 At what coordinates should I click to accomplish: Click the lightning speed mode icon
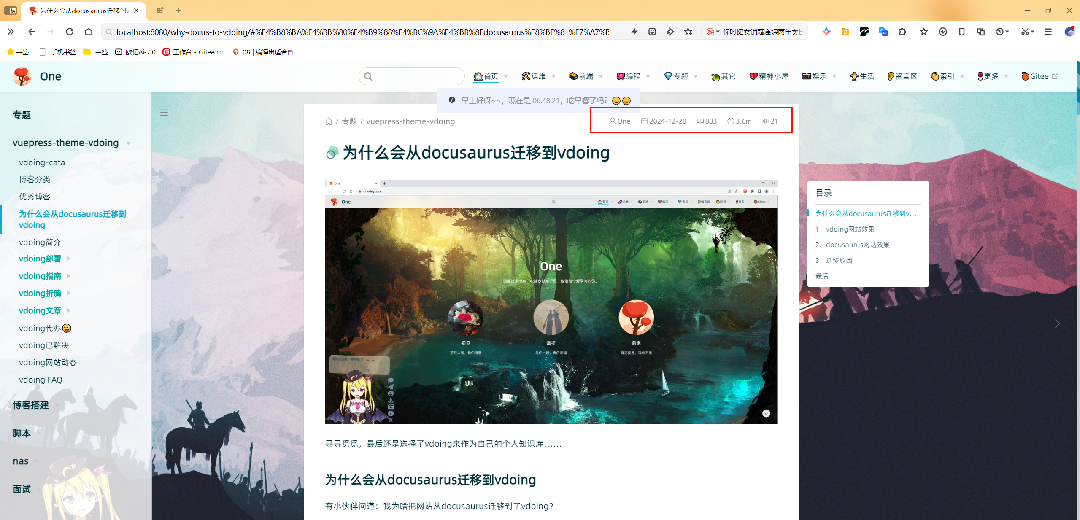click(x=634, y=32)
